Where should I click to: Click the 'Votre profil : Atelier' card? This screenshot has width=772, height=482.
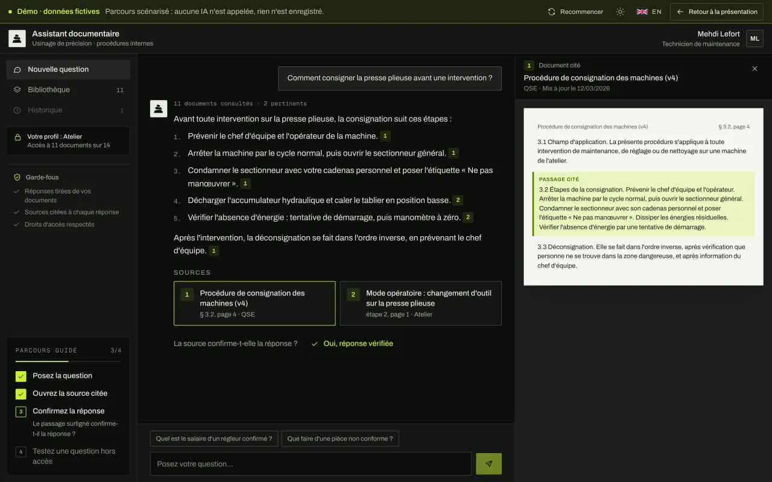68,141
